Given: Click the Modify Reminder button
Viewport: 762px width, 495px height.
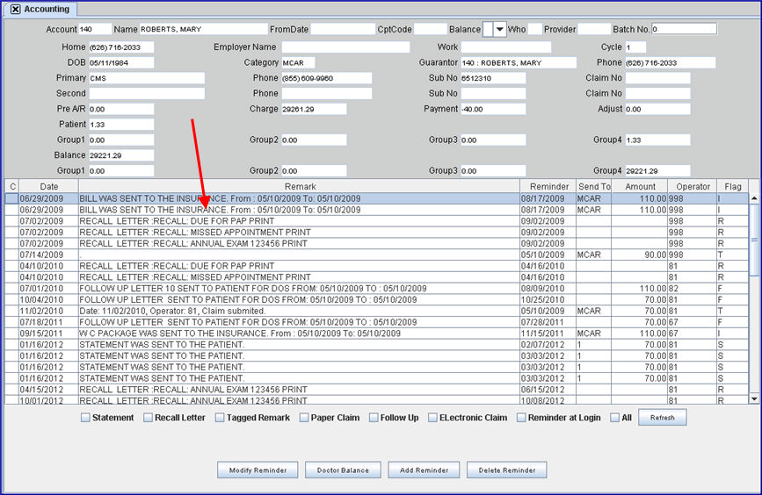Looking at the screenshot, I should point(258,470).
